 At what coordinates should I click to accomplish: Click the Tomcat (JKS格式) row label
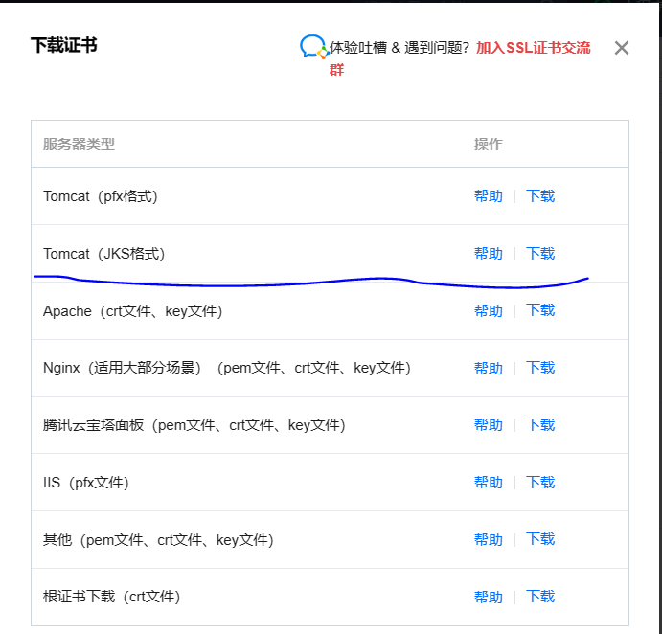pyautogui.click(x=103, y=254)
